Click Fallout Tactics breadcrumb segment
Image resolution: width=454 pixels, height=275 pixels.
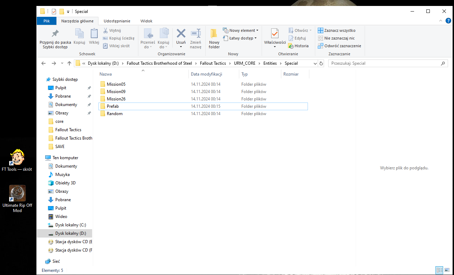213,63
